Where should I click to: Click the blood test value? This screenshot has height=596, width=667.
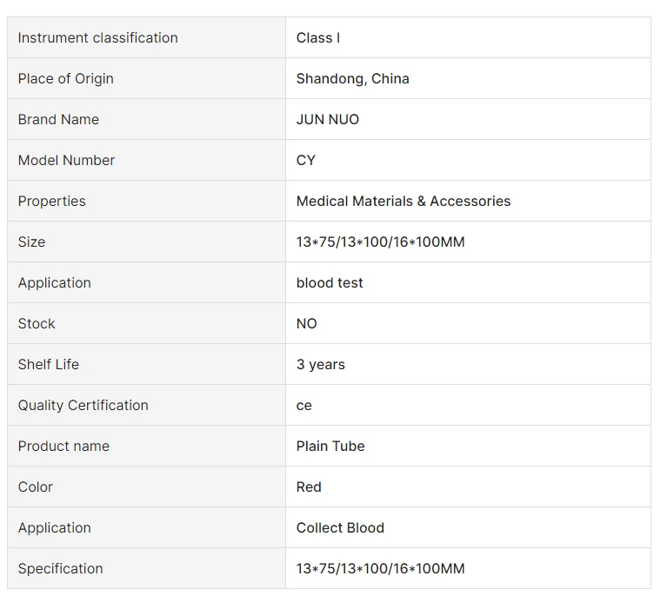point(330,282)
